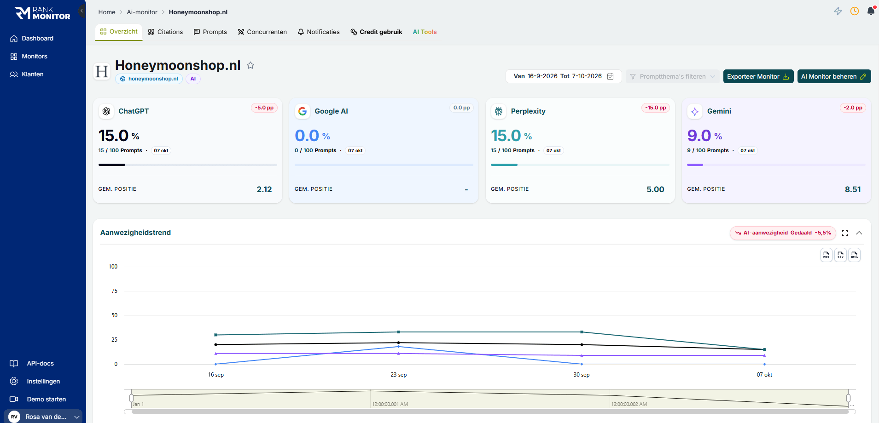The image size is (879, 423).
Task: Collapse the Aanwezigheidstrend panel
Action: (x=859, y=233)
